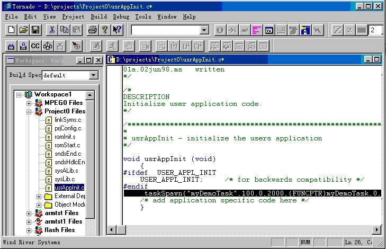The image size is (386, 249).
Task: Click the large Z toolbar icon
Action: click(337, 30)
